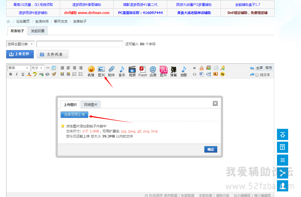
Task: Open the 大小 font size dropdown
Action: (x=37, y=68)
